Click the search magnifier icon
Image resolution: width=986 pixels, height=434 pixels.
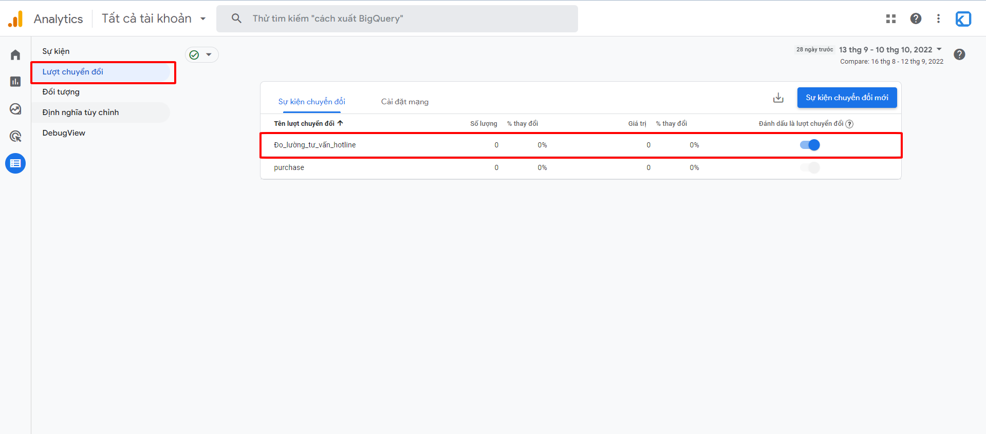click(236, 18)
